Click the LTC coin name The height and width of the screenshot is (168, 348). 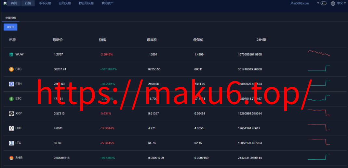coord(18,143)
